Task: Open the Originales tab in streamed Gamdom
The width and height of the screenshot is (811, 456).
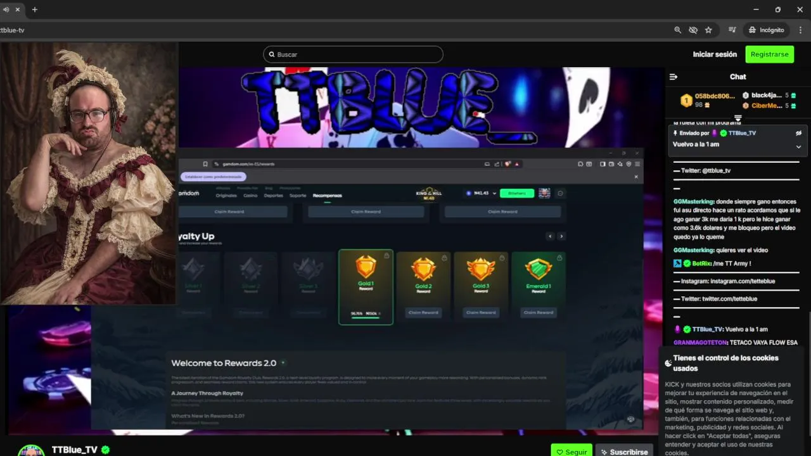Action: tap(226, 195)
